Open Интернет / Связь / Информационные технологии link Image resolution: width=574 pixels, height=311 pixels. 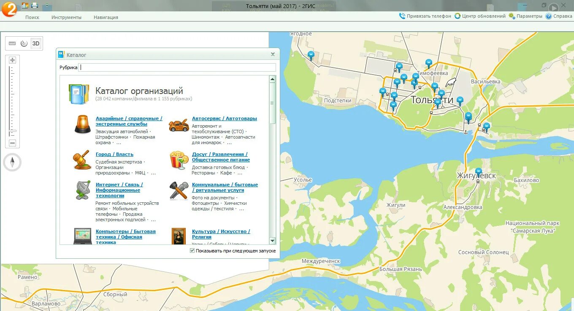click(119, 190)
